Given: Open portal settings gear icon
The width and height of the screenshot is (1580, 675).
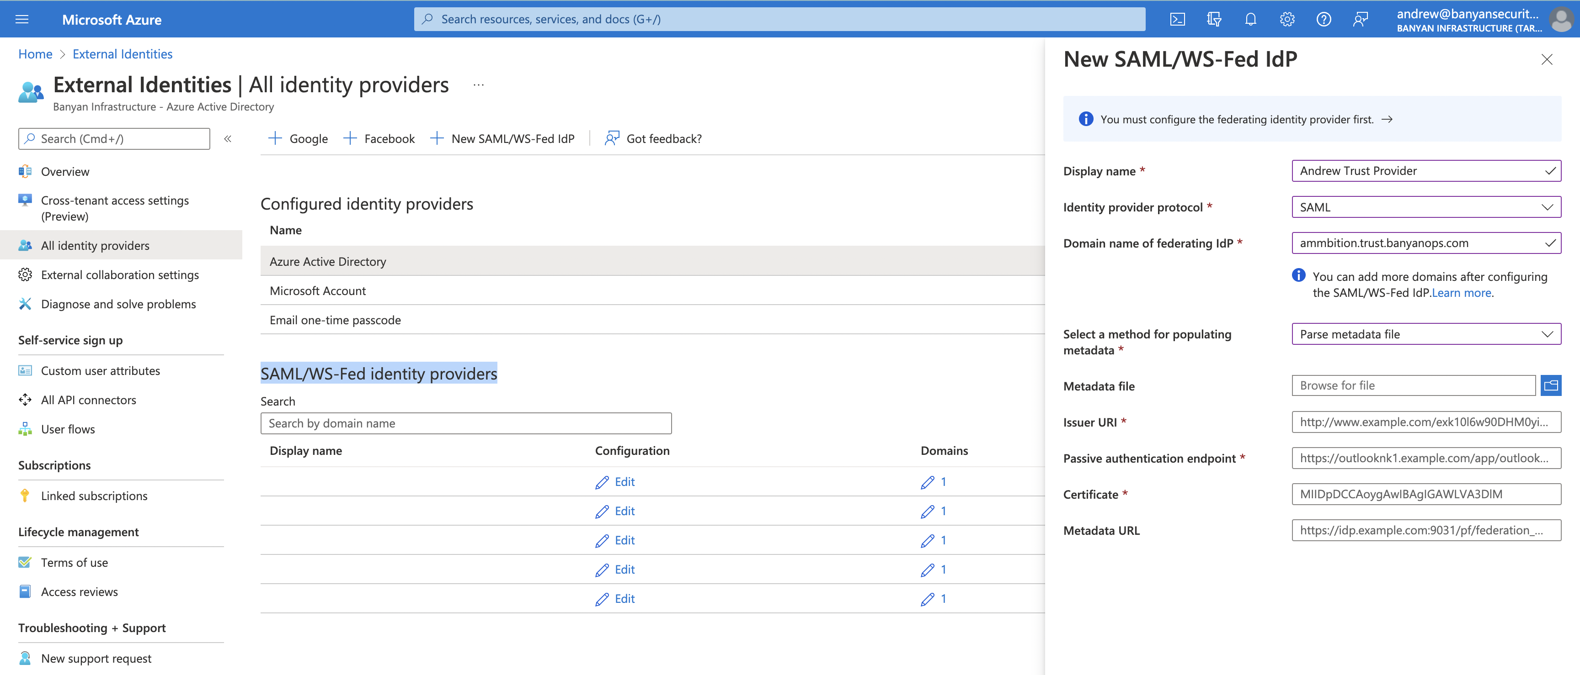Looking at the screenshot, I should (x=1287, y=20).
